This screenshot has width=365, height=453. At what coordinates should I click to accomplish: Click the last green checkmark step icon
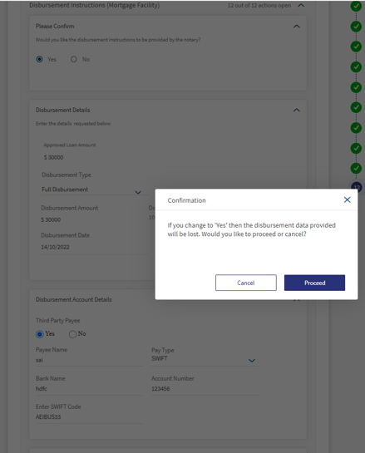[x=356, y=168]
